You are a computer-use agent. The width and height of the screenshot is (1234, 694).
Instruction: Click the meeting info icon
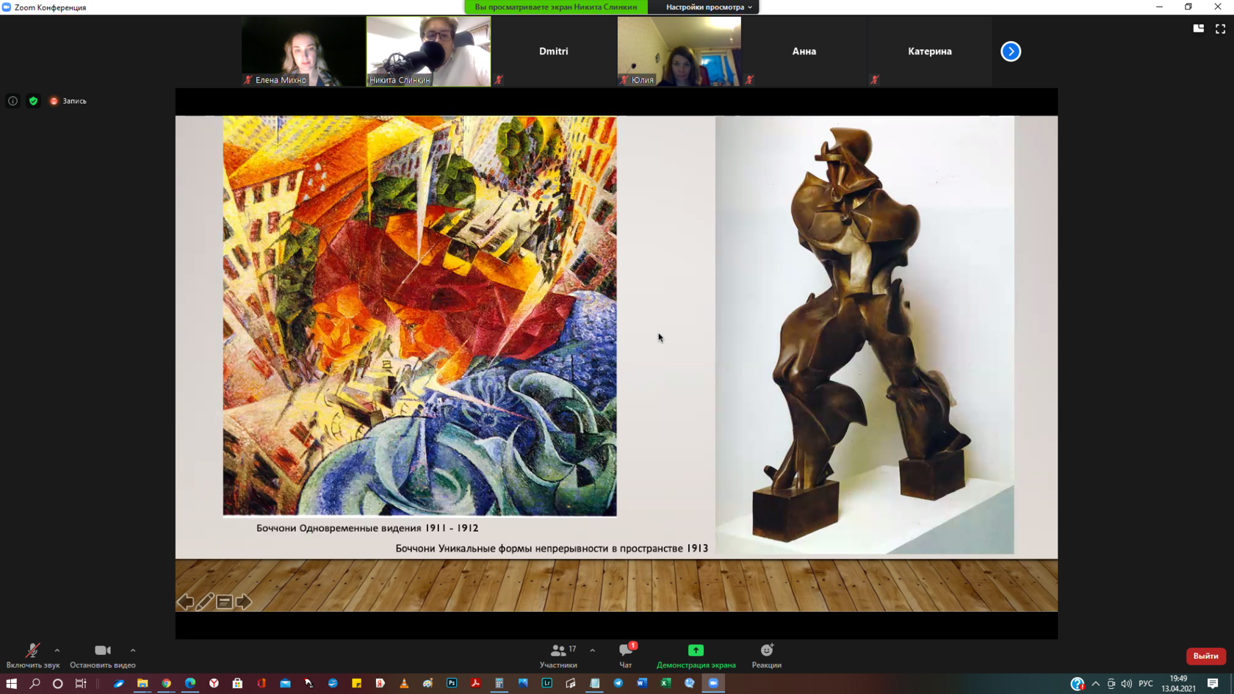pyautogui.click(x=12, y=101)
